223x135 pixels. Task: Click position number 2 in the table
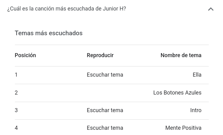[16, 93]
